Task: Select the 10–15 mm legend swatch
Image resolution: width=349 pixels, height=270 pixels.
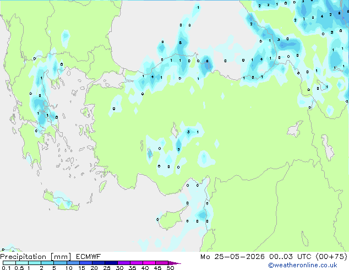Action: pos(73,263)
